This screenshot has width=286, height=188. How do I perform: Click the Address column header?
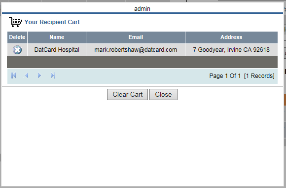point(231,37)
